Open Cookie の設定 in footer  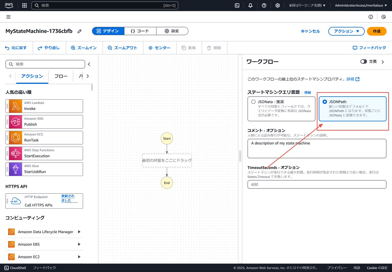(377, 268)
